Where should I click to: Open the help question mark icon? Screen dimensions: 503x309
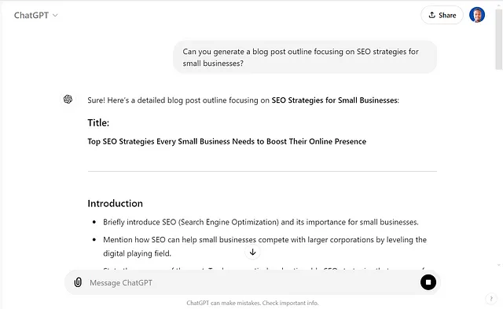click(x=490, y=299)
